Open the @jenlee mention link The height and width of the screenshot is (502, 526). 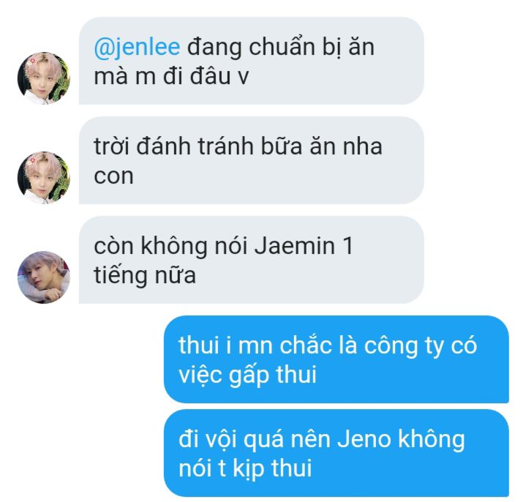pos(137,48)
